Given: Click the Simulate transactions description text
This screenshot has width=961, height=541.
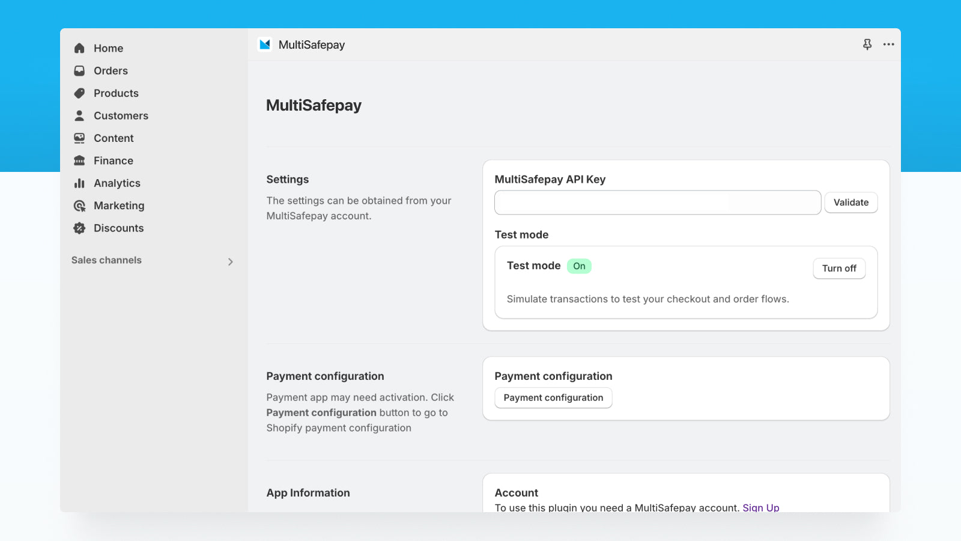Looking at the screenshot, I should (648, 299).
